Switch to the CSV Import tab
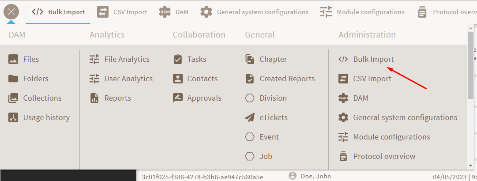477x181 pixels. (122, 12)
